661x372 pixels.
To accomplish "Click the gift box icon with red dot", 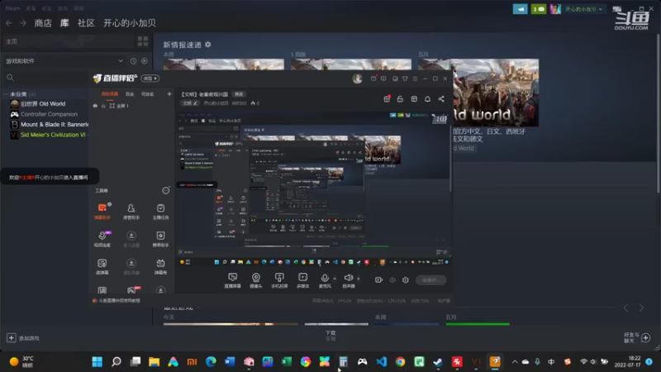I will pos(387,99).
